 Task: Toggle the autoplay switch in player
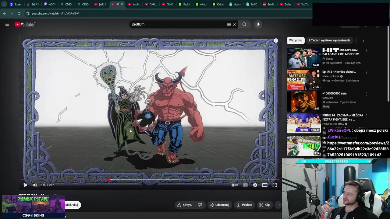235,185
